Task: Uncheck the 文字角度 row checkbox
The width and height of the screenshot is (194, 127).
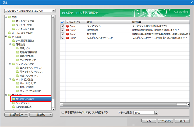Action: coord(62,34)
